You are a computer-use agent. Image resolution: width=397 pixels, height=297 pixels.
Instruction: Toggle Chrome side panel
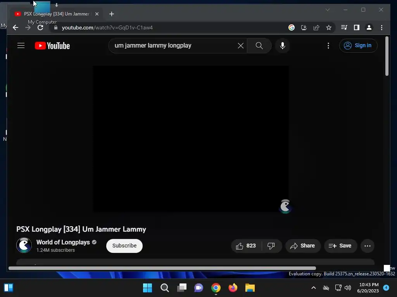pyautogui.click(x=357, y=27)
